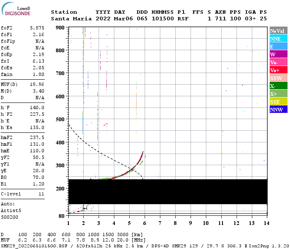This screenshot has width=290, height=249.
Task: Click the yE value 20.0
Action: [39, 171]
